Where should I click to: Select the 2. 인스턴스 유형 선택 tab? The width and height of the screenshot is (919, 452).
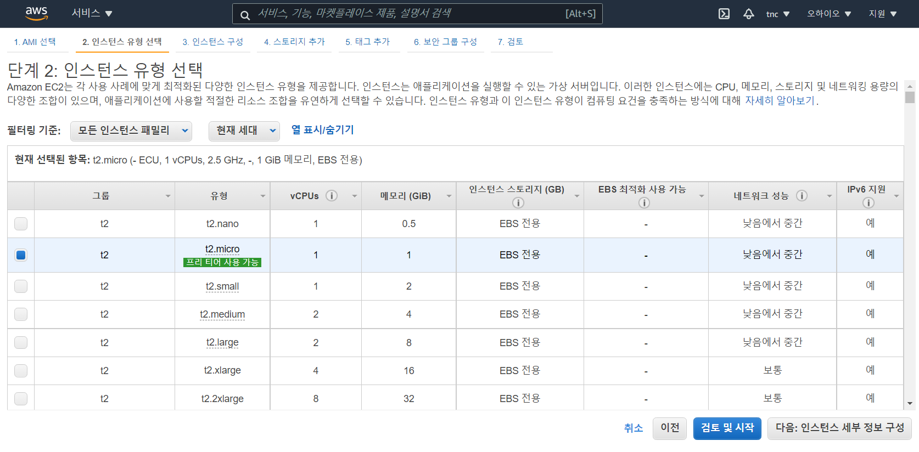click(122, 42)
